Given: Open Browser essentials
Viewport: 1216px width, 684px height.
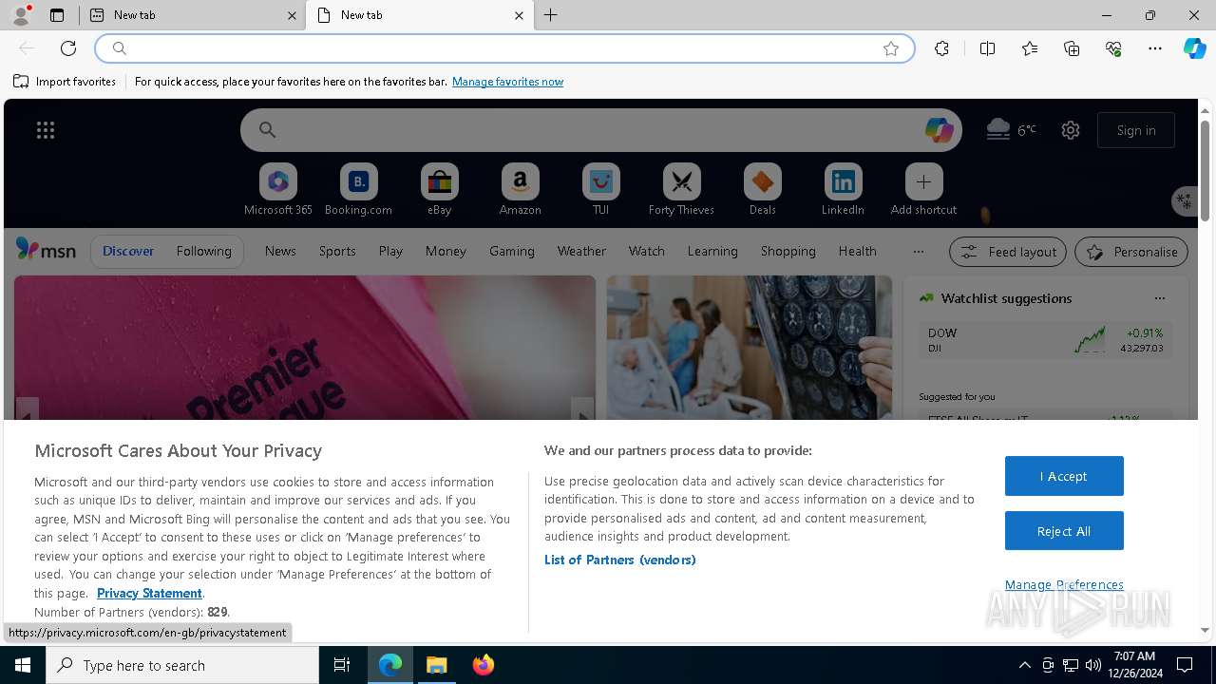Looking at the screenshot, I should pyautogui.click(x=1113, y=48).
